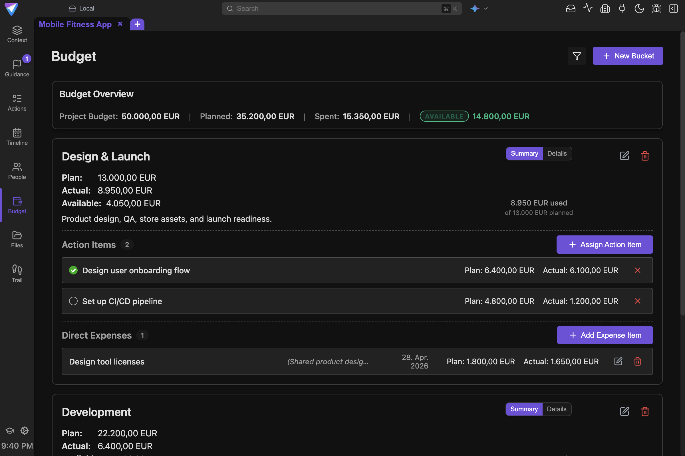Click the Local workspace indicator
The height and width of the screenshot is (456, 685).
tap(81, 9)
